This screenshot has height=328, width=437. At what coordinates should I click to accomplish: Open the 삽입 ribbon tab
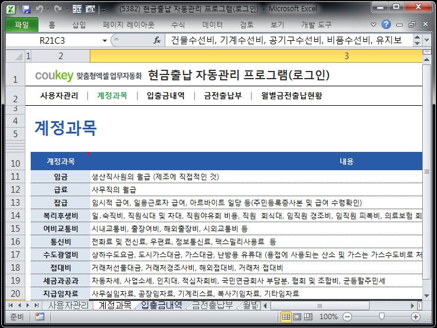click(x=79, y=25)
